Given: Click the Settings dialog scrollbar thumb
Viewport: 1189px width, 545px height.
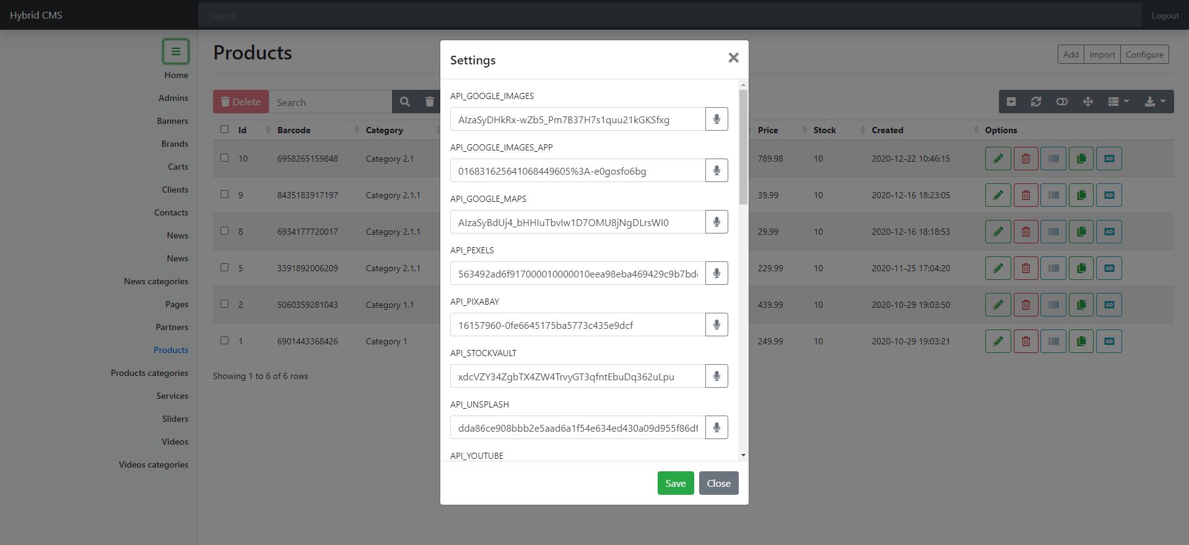Looking at the screenshot, I should coord(743,147).
